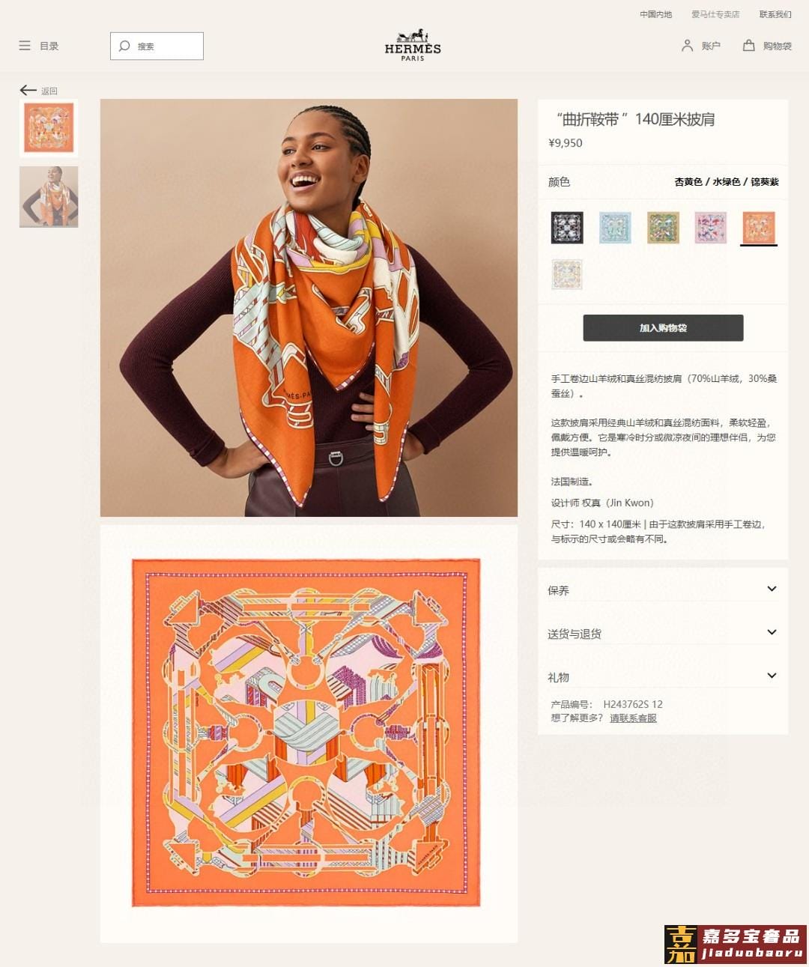Select the pink scarf color swatch
Image resolution: width=809 pixels, height=967 pixels.
pos(710,228)
